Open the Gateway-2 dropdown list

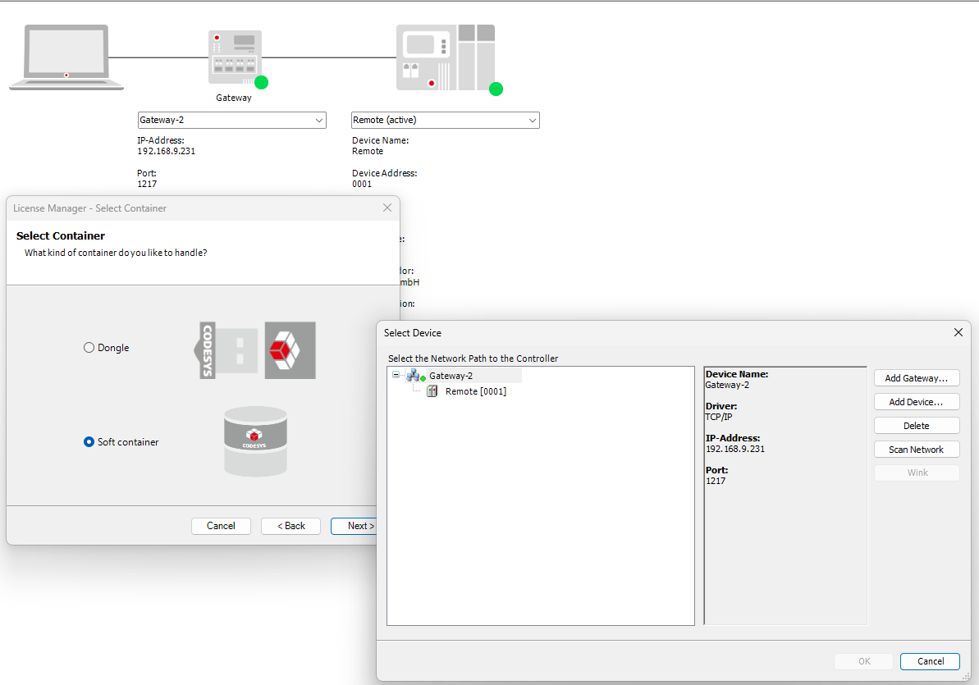tap(319, 121)
